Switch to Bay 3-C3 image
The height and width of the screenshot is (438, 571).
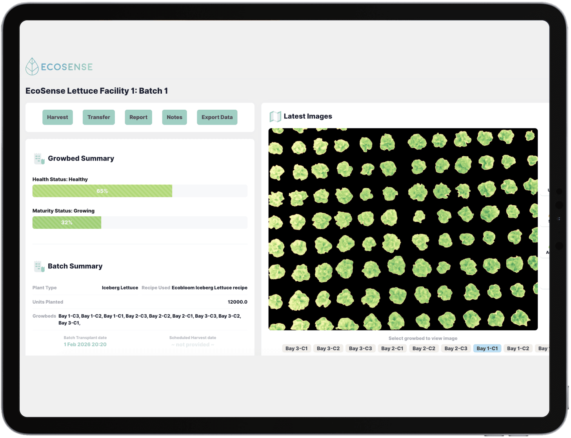360,348
